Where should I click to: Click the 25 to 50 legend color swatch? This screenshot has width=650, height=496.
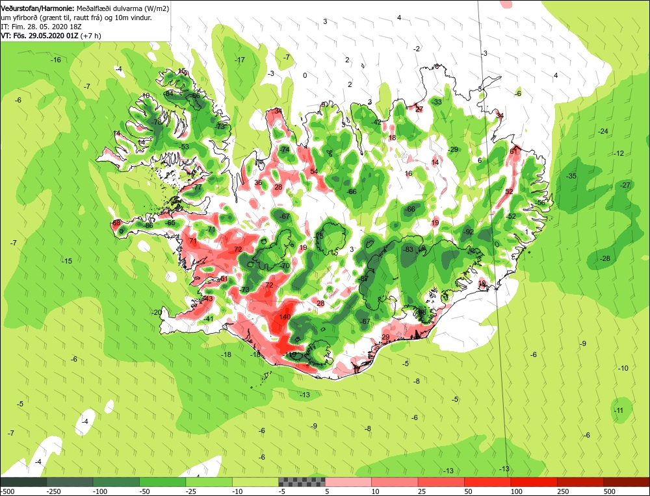pos(441,482)
